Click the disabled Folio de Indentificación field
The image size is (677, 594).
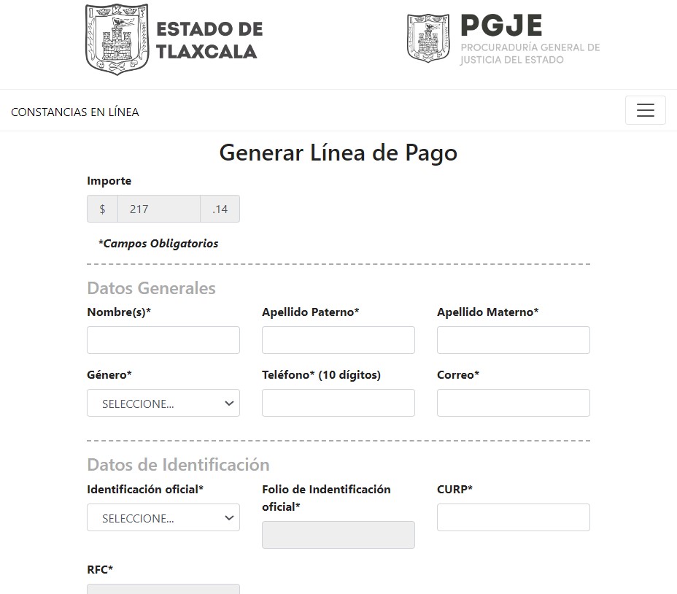click(338, 535)
